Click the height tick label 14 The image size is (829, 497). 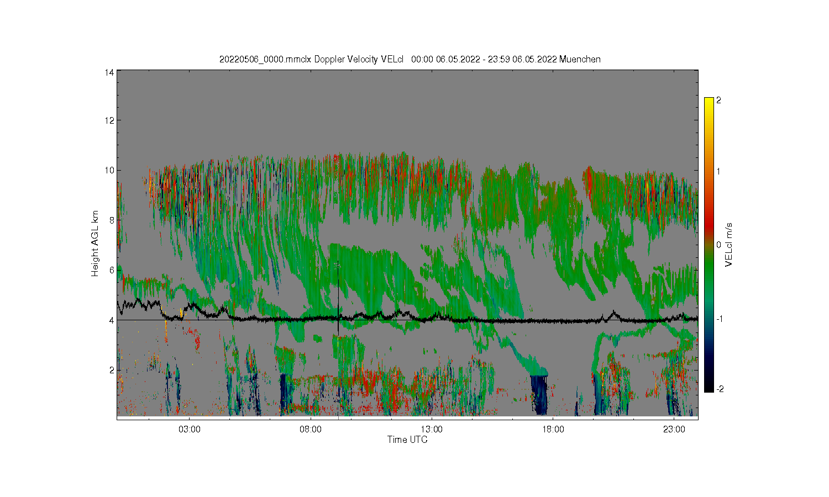tap(109, 72)
